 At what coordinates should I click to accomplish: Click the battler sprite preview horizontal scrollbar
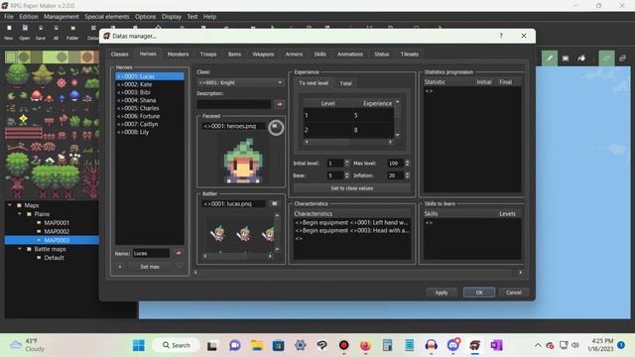[x=237, y=256]
